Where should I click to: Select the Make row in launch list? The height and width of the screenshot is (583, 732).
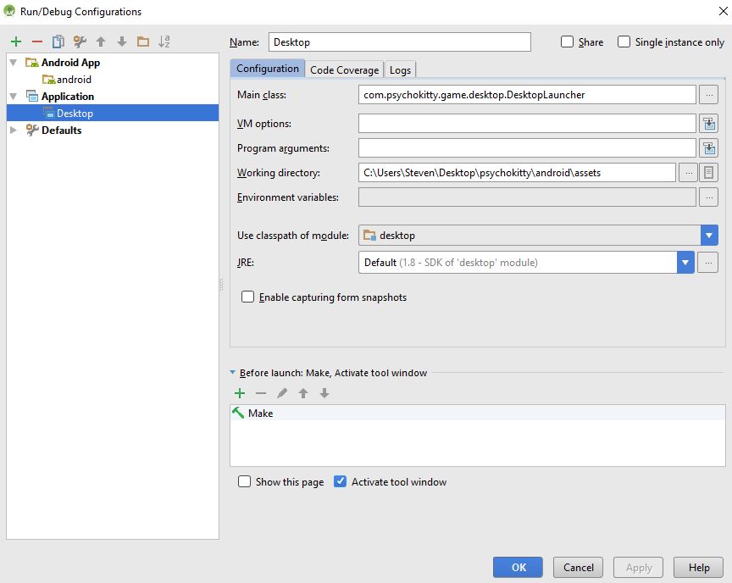(478, 413)
